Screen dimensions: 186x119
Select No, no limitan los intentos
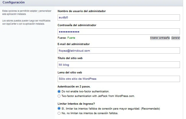pos(59,113)
